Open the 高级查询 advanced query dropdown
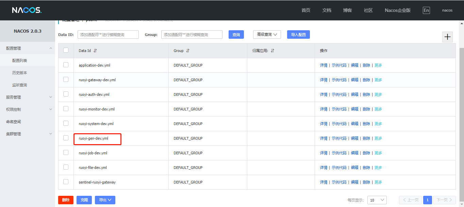 [267, 34]
